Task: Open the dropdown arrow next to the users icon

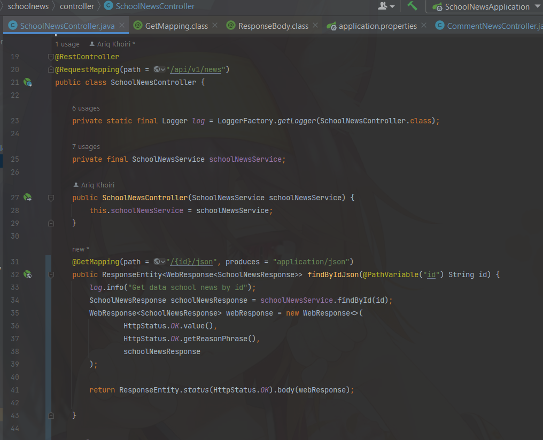Action: [x=392, y=6]
